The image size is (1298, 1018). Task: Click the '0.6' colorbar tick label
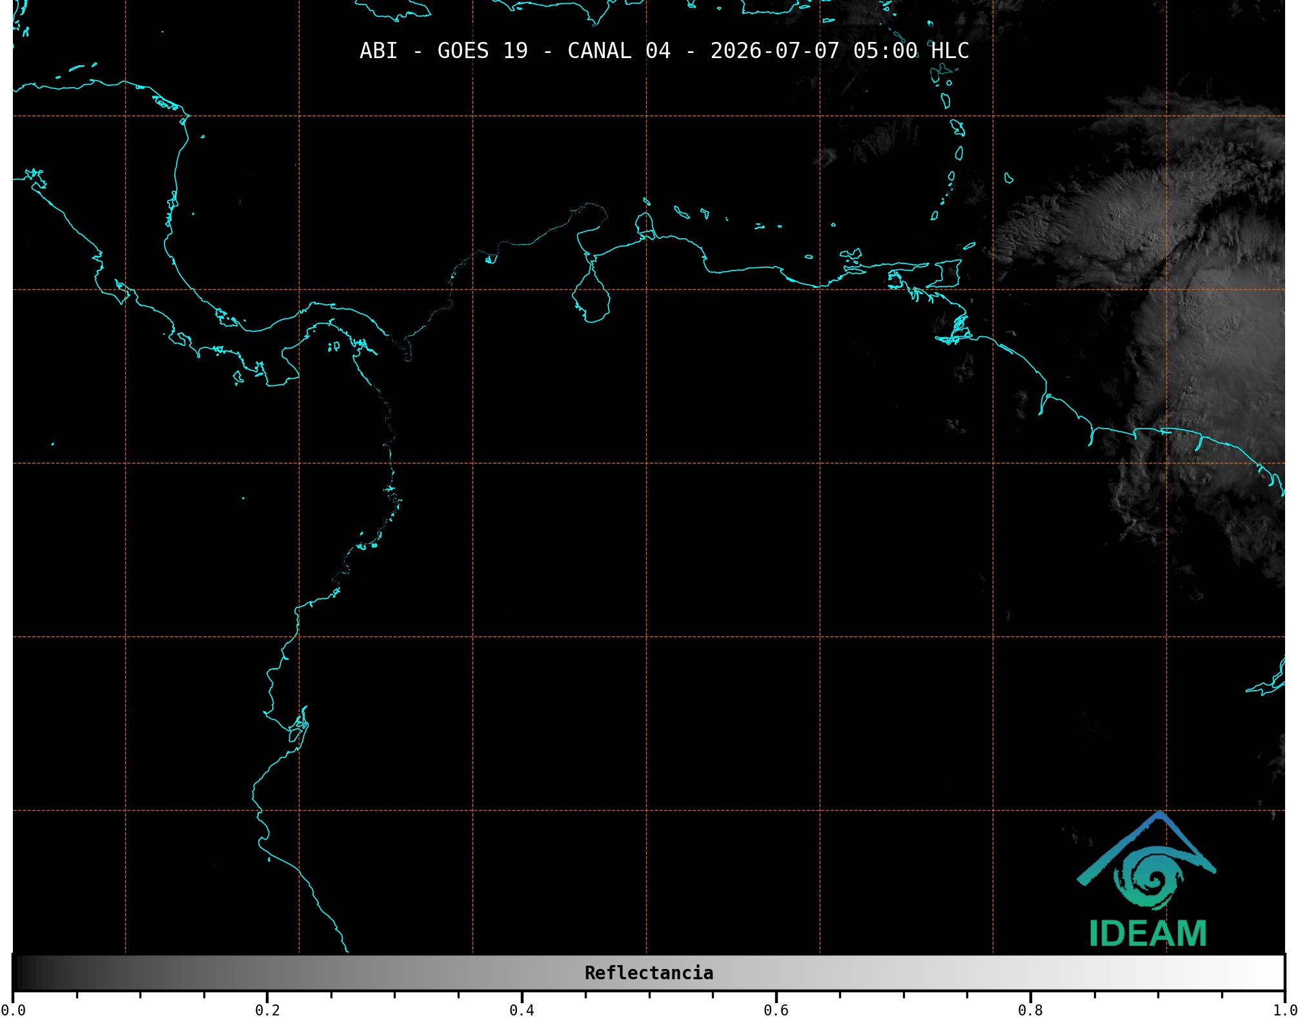point(776,1010)
